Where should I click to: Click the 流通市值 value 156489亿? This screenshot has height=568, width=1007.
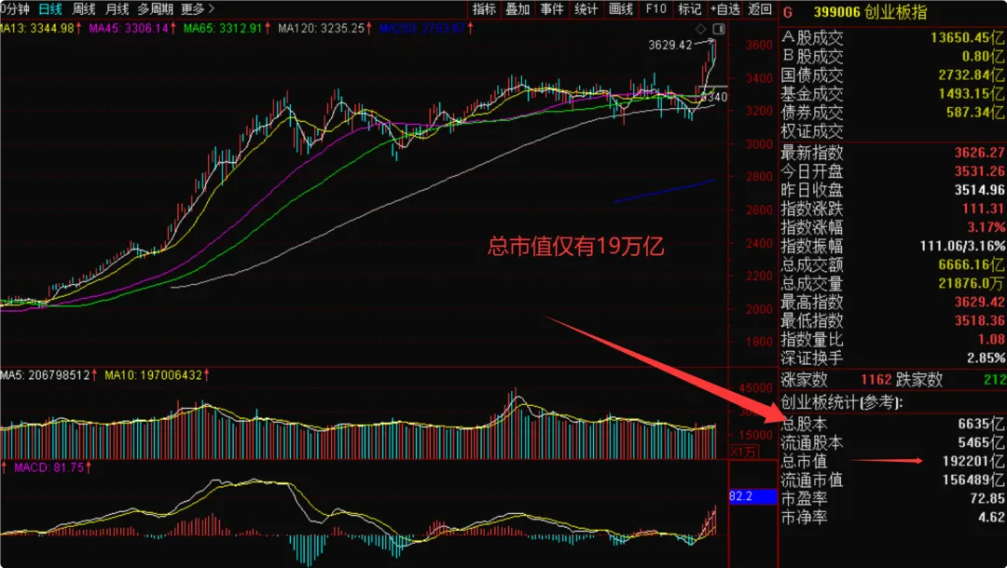click(973, 480)
